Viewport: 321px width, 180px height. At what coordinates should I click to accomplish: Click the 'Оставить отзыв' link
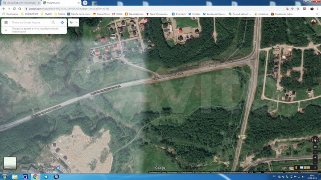pyautogui.click(x=292, y=172)
